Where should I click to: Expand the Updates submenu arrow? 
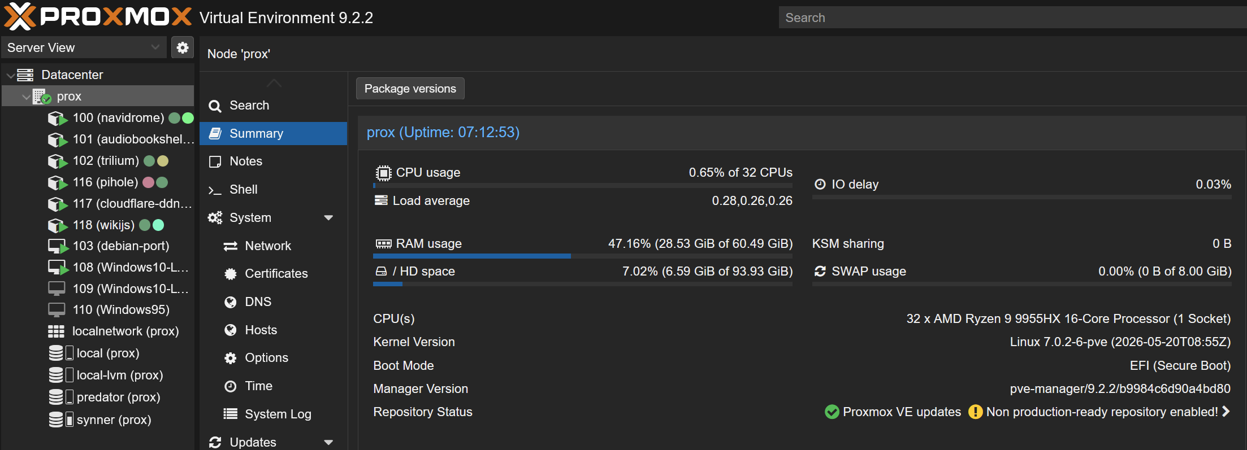coord(328,442)
